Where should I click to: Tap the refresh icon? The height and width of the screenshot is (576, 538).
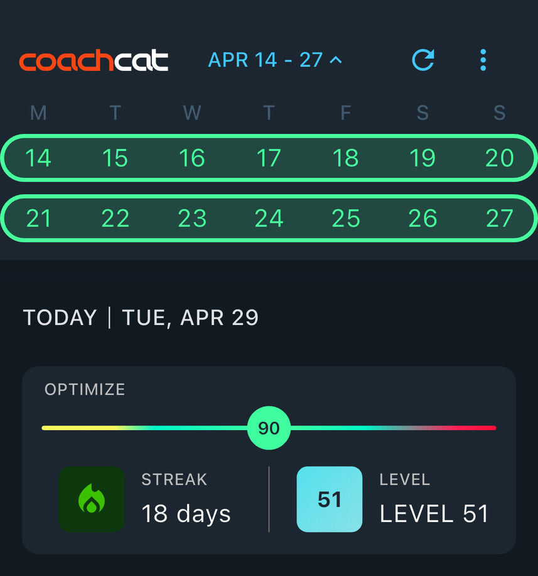(423, 59)
